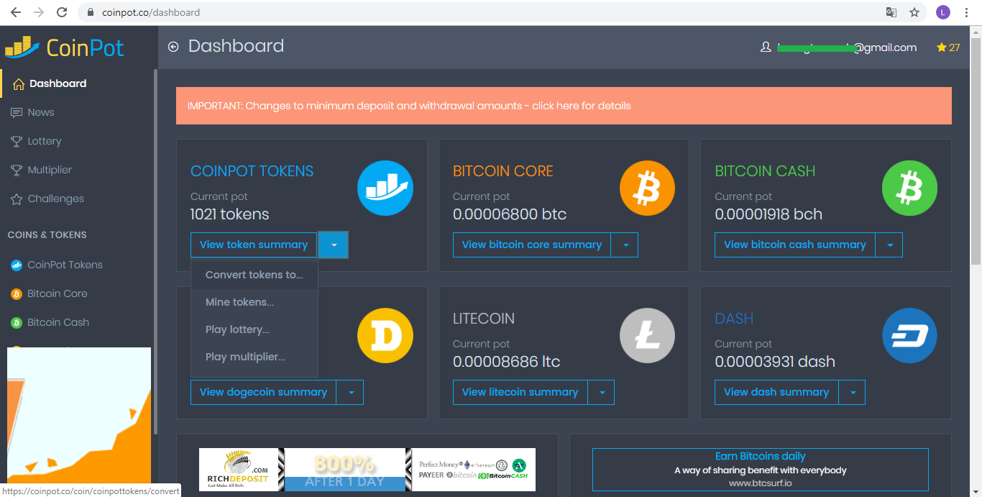Image resolution: width=982 pixels, height=497 pixels.
Task: Click DASH card heading
Action: (x=734, y=319)
